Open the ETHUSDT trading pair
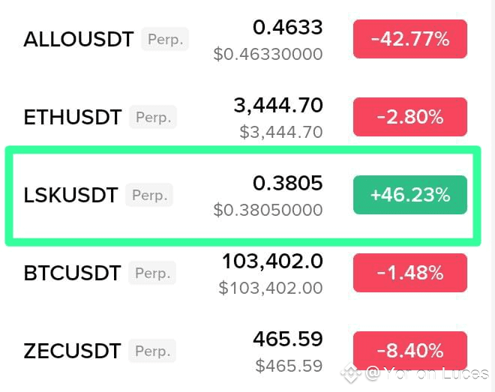Image resolution: width=495 pixels, height=392 pixels. (x=72, y=118)
